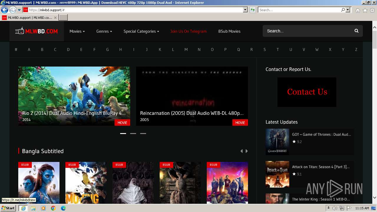Select the third carousel page indicator
Image resolution: width=377 pixels, height=212 pixels.
click(x=143, y=133)
